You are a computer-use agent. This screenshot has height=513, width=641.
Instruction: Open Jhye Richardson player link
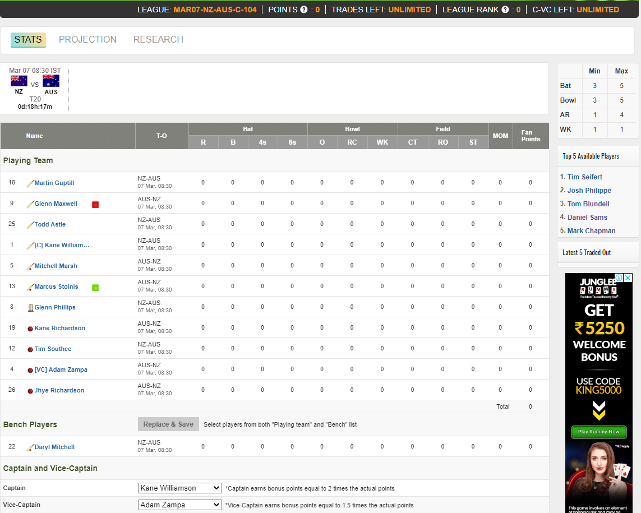coord(59,390)
